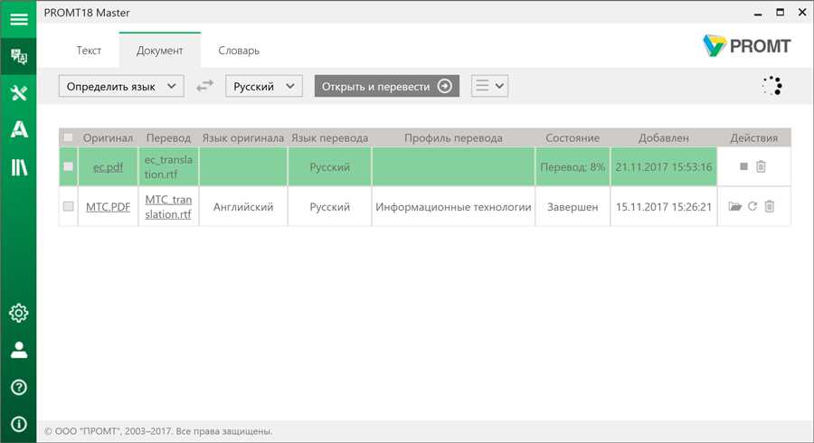Click the Перевод: 8% status cell
This screenshot has width=814, height=443.
(573, 167)
